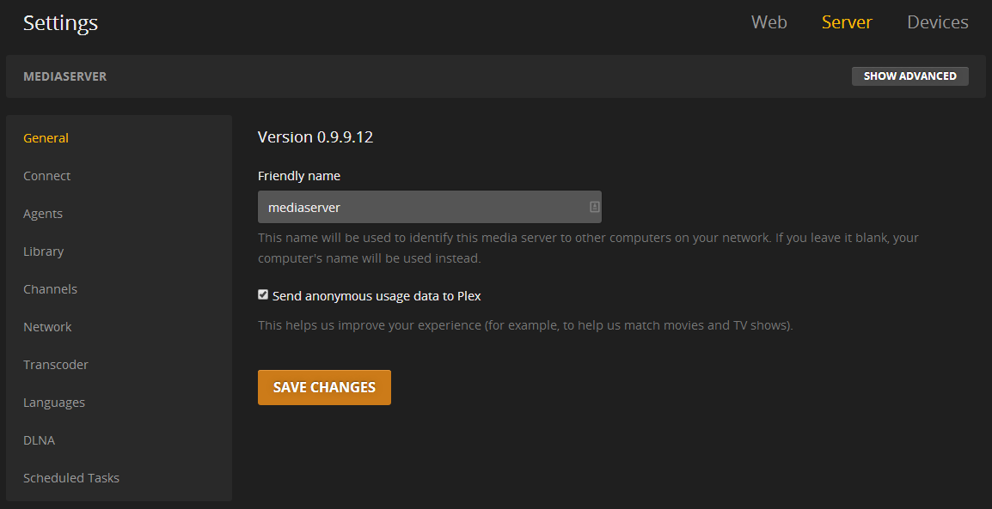Toggle Send anonymous usage data checkbox
The height and width of the screenshot is (509, 992).
pyautogui.click(x=263, y=294)
